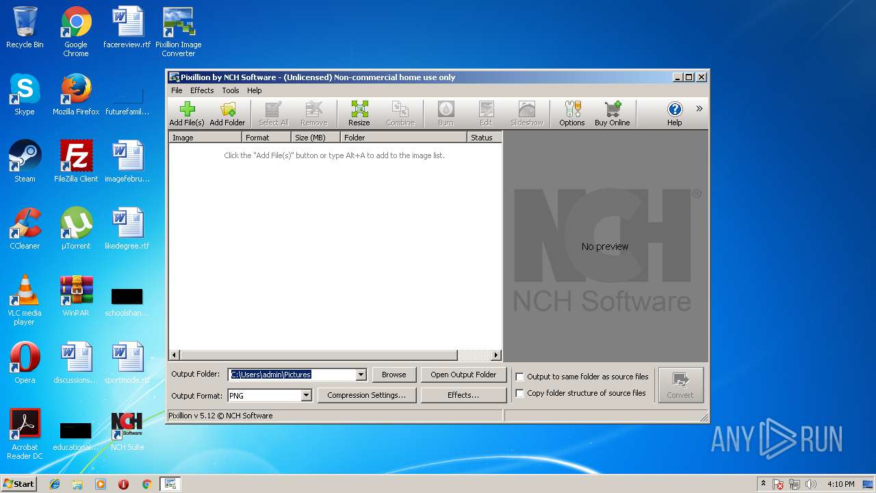Select the Acrobat Reader DC shortcut
Viewport: 876px width, 493px height.
[x=25, y=434]
